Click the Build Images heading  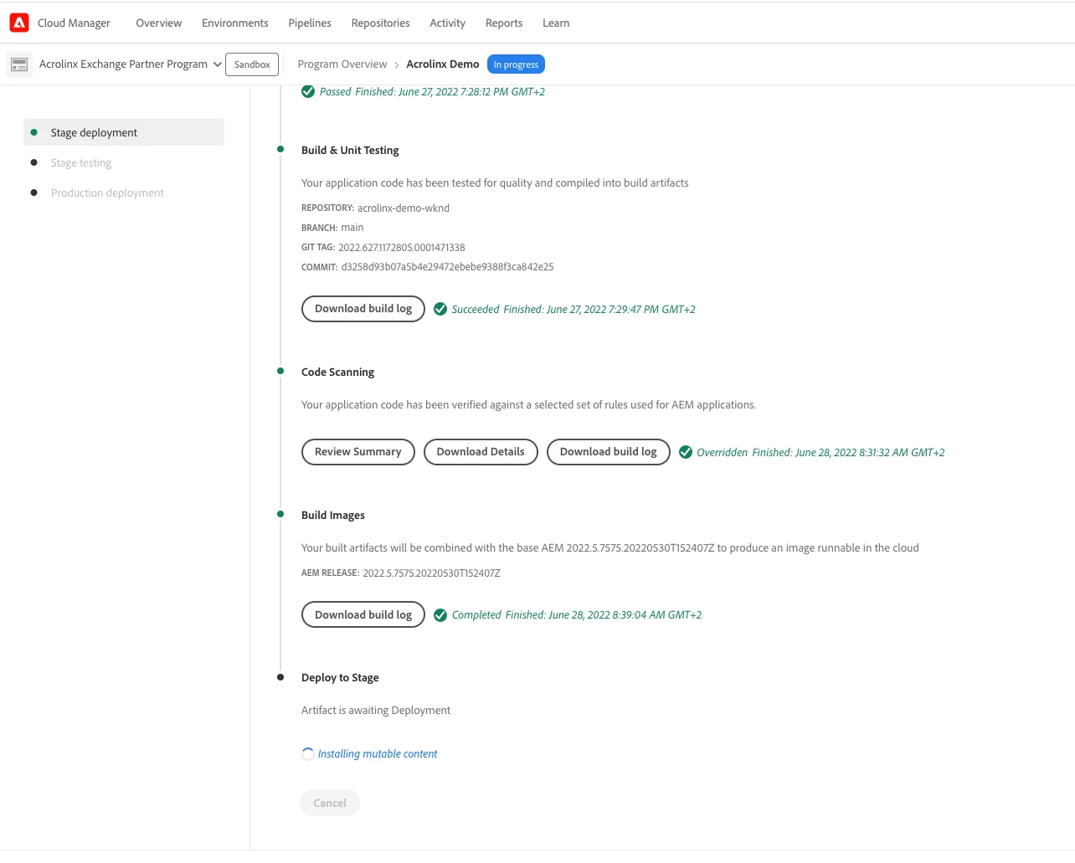point(333,516)
